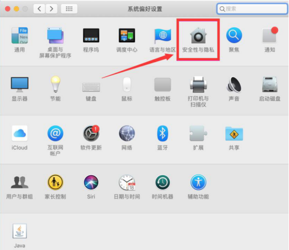
Task: Close the 系统偏好设置 window
Action: (x=7, y=8)
